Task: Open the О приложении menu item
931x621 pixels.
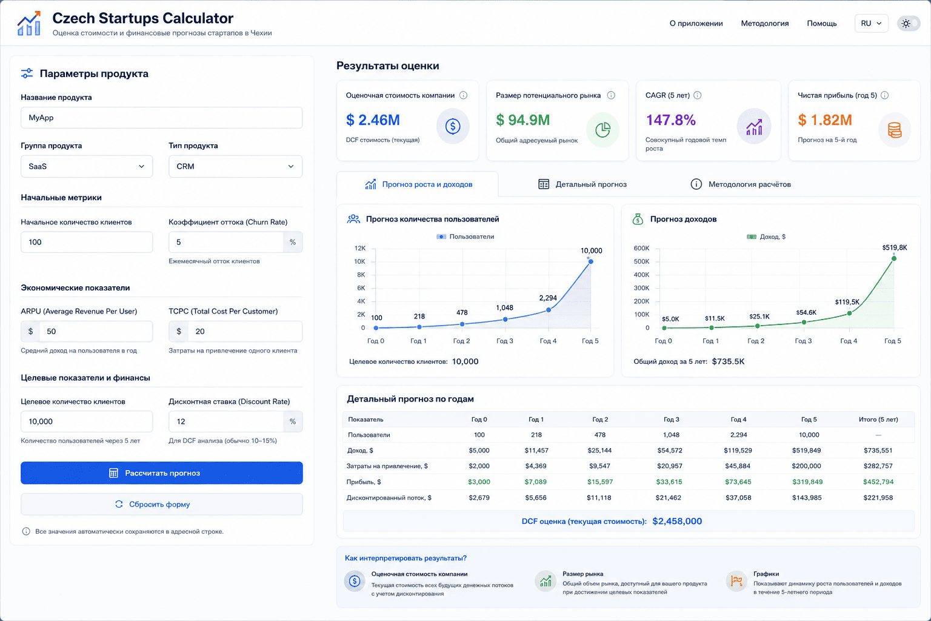Action: pyautogui.click(x=696, y=24)
